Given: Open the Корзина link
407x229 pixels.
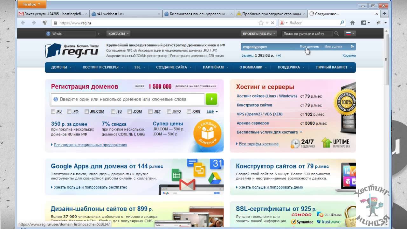Looking at the screenshot, I should tap(349, 55).
